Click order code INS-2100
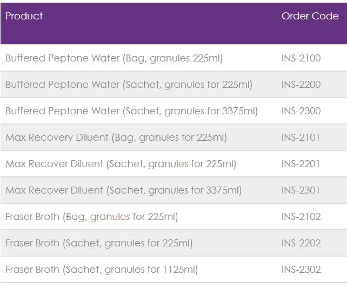This screenshot has height=289, width=347. pyautogui.click(x=301, y=58)
